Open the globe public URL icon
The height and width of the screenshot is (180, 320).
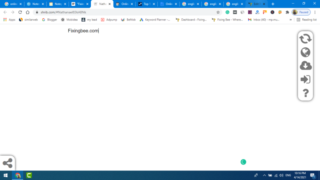click(305, 52)
